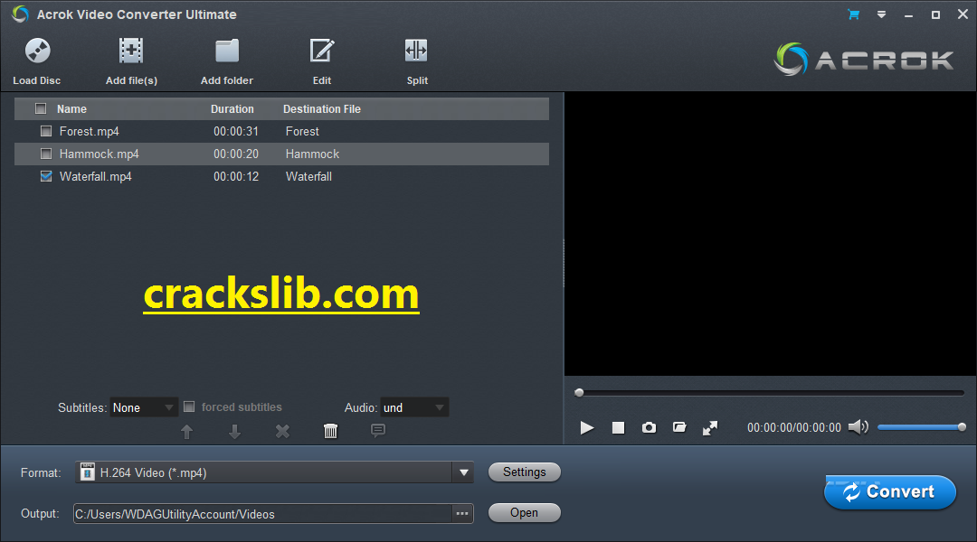Enable the forced subtitles checkbox
The height and width of the screenshot is (542, 977).
(x=189, y=407)
